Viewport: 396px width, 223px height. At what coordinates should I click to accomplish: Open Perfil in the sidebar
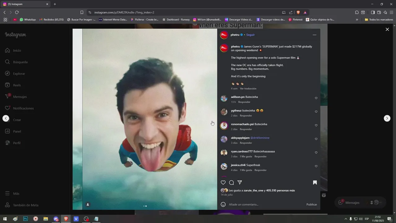[x=13, y=143]
